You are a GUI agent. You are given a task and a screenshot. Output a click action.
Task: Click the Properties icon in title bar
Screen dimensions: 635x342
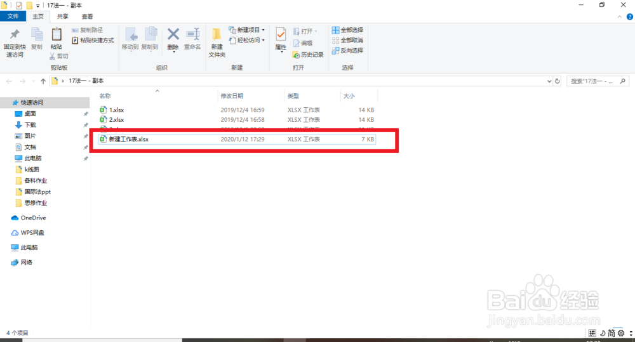(x=18, y=6)
